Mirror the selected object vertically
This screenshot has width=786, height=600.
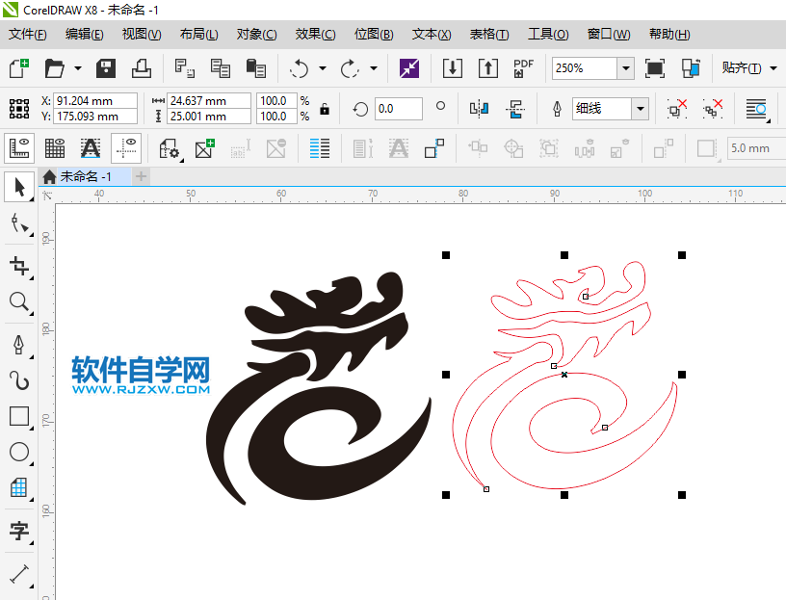516,109
